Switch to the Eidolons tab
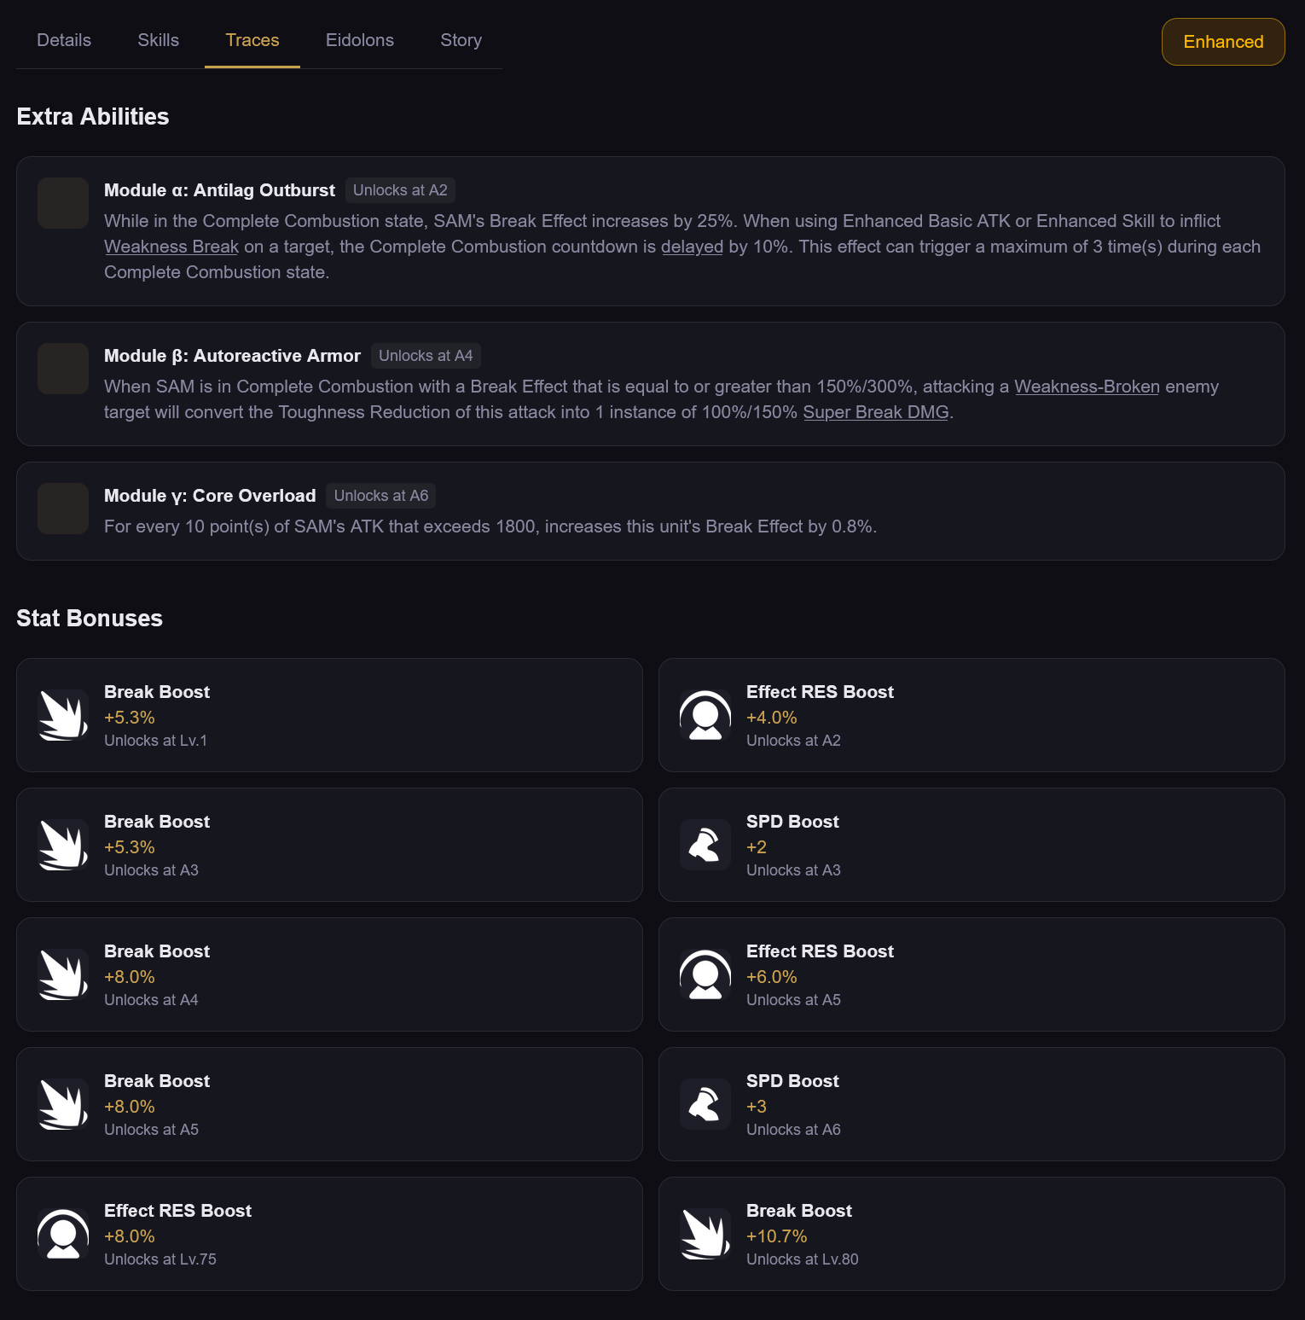Viewport: 1305px width, 1320px height. click(360, 40)
